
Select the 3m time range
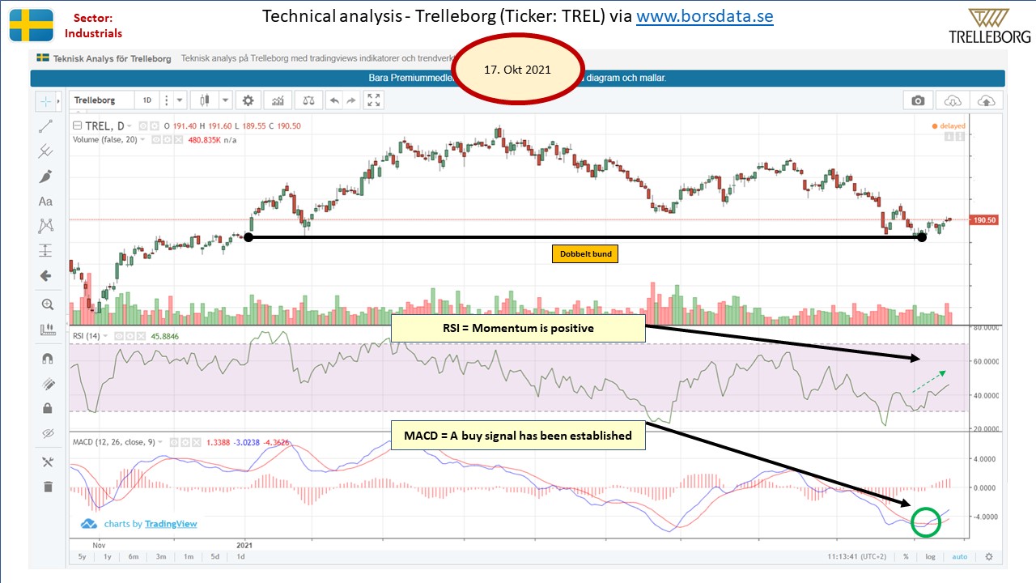tap(162, 557)
